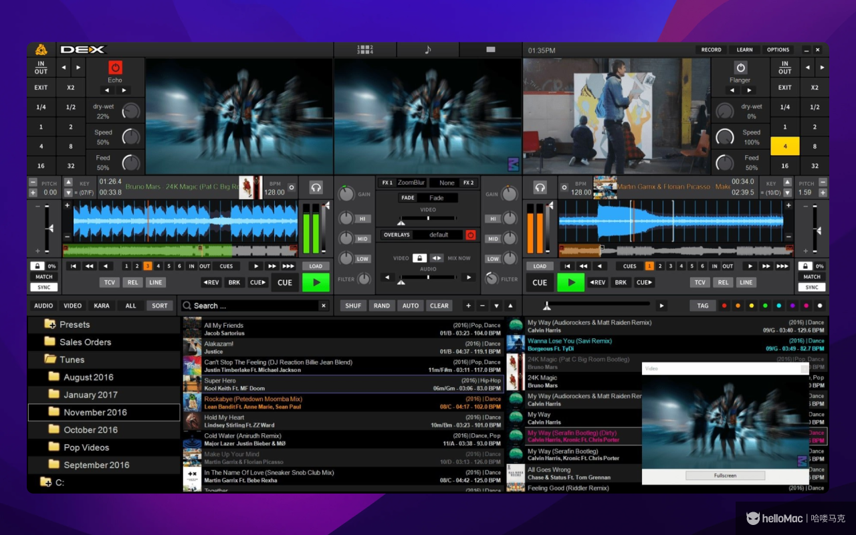
Task: Toggle headphone cue on the right deck
Action: point(540,187)
